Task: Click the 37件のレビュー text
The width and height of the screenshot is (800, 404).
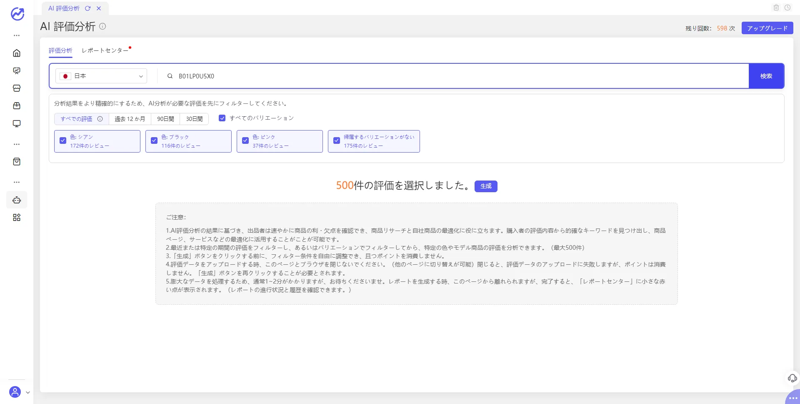Action: click(x=270, y=146)
